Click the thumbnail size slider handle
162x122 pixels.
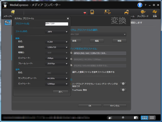pos(123,118)
